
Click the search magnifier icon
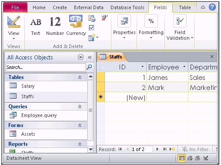(x=90, y=67)
